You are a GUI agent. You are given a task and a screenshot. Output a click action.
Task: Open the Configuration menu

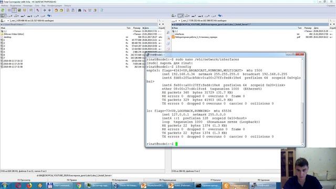[x=55, y=6]
